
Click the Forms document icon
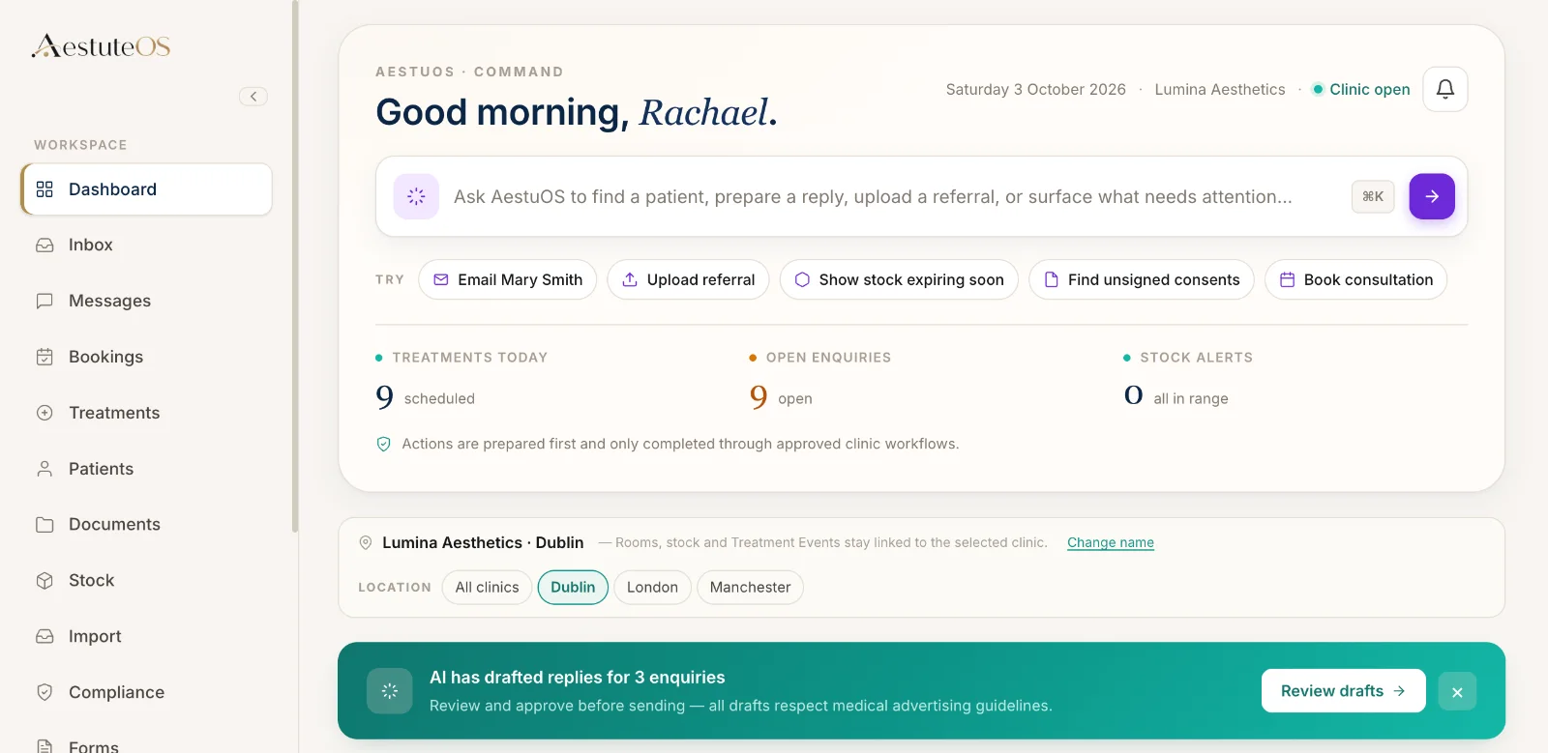45,746
